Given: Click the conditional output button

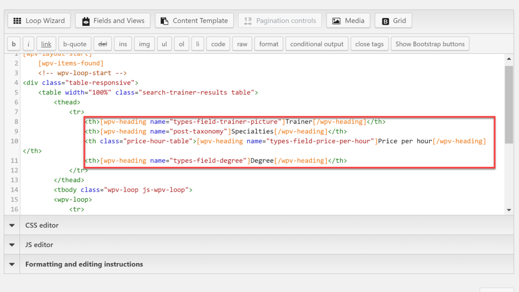Looking at the screenshot, I should tap(317, 44).
